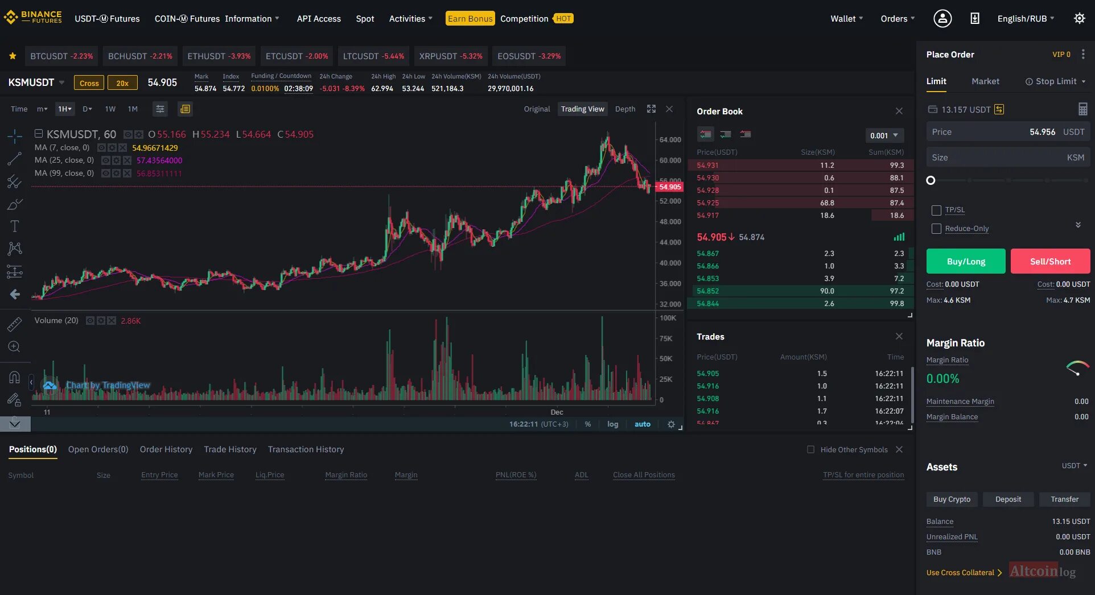
Task: Click the Price input field
Action: pyautogui.click(x=1008, y=131)
